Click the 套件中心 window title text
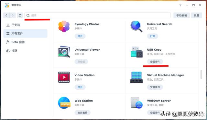207x120 pixels. 16,5
